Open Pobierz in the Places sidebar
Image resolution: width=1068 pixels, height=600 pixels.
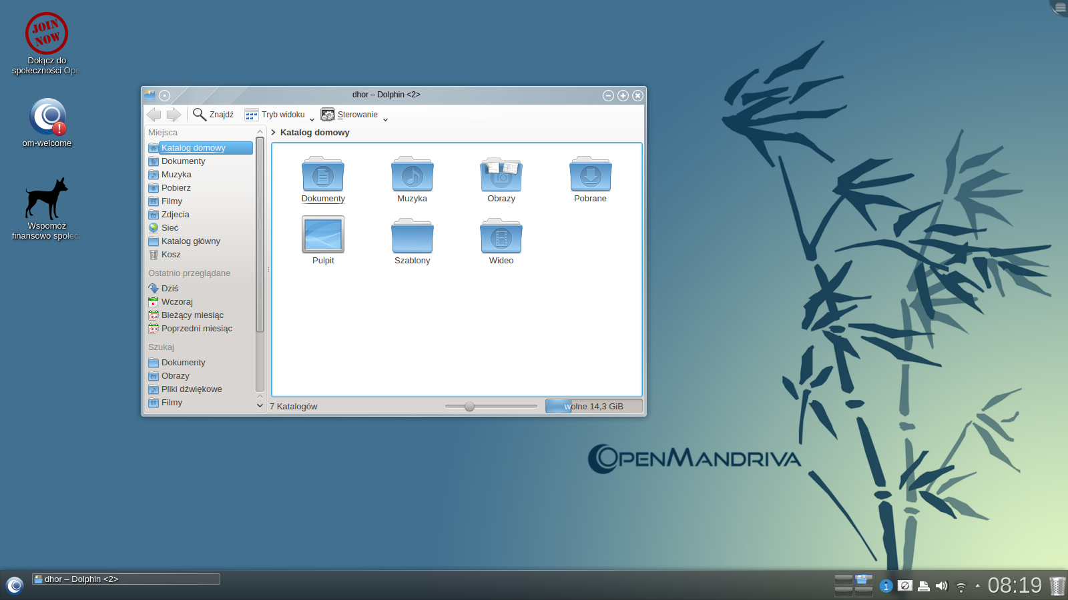tap(200, 188)
